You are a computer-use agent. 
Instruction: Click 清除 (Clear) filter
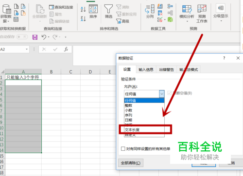pyautogui.click(x=123, y=7)
